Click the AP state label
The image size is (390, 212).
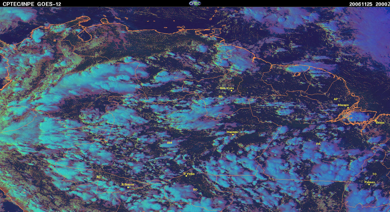pyautogui.click(x=336, y=99)
